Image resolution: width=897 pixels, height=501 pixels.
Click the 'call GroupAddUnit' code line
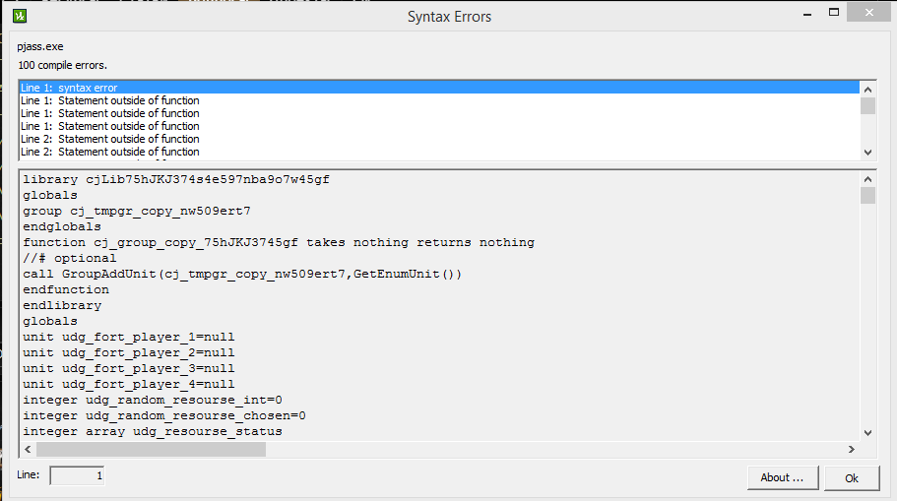pyautogui.click(x=242, y=274)
